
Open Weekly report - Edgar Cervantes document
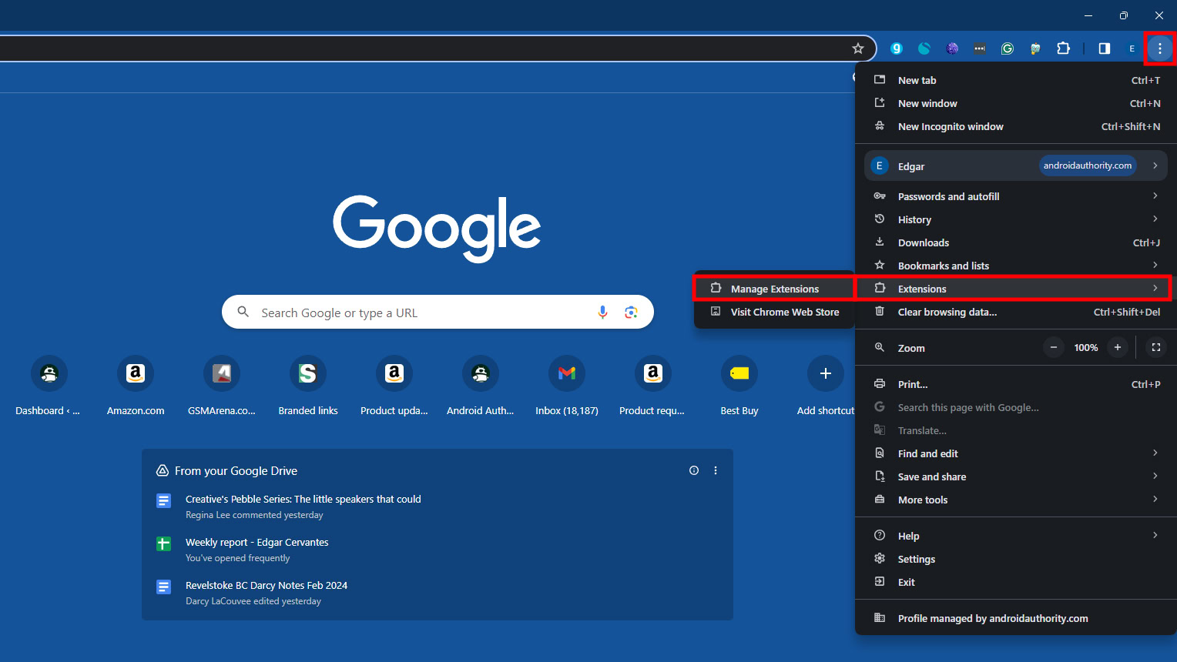pyautogui.click(x=257, y=543)
